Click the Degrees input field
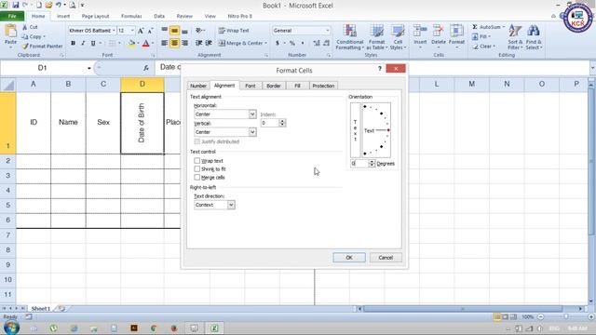The width and height of the screenshot is (596, 335). pos(359,164)
